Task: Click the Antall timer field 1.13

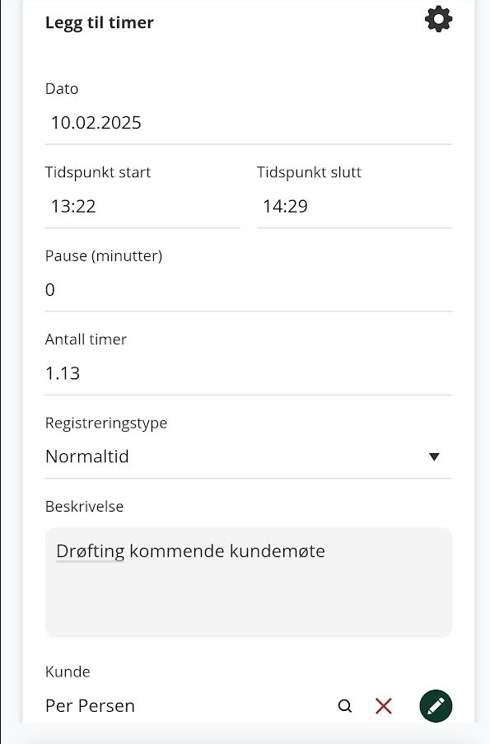Action: [249, 373]
